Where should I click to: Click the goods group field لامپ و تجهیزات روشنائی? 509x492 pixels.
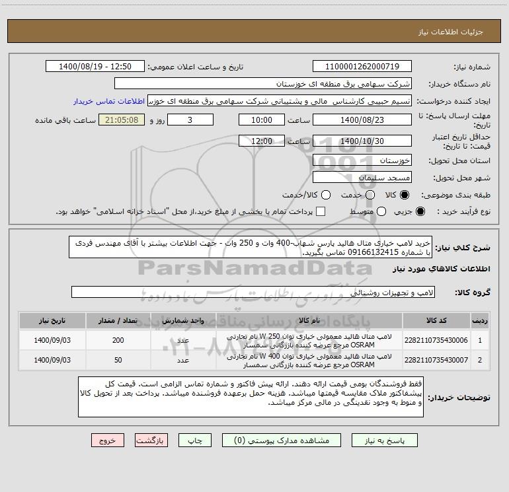click(253, 292)
